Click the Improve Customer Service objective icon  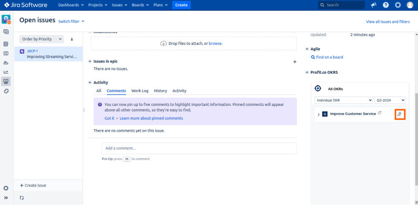(325, 114)
